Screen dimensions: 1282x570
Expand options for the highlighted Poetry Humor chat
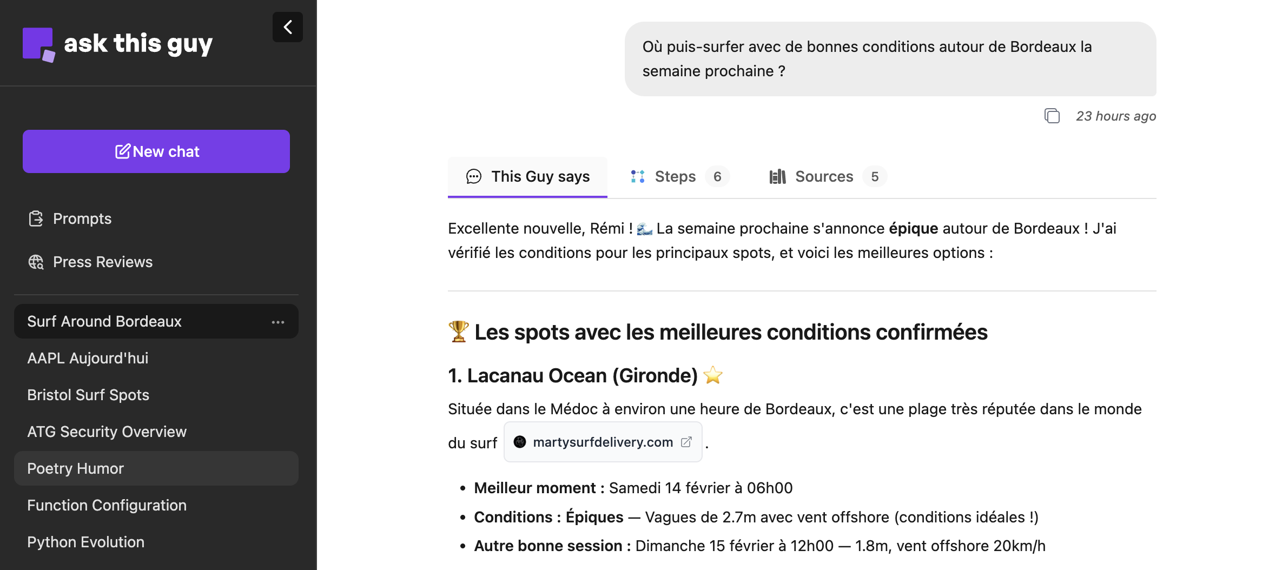[278, 468]
